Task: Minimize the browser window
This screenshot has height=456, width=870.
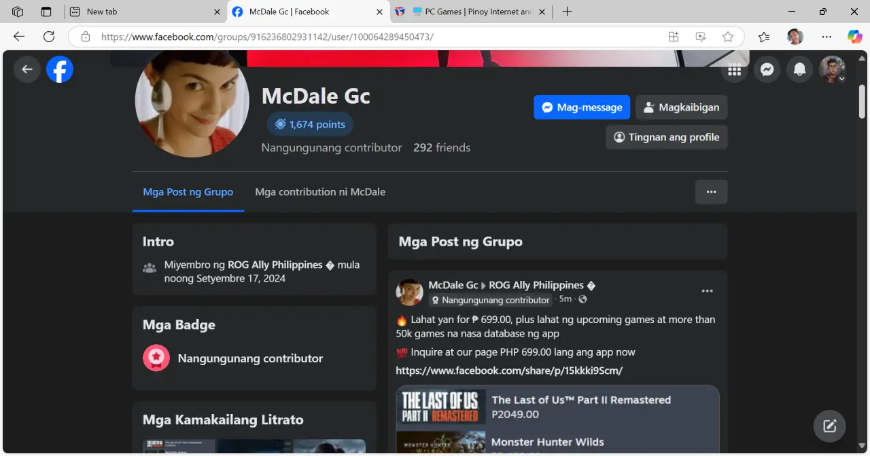Action: (x=791, y=12)
